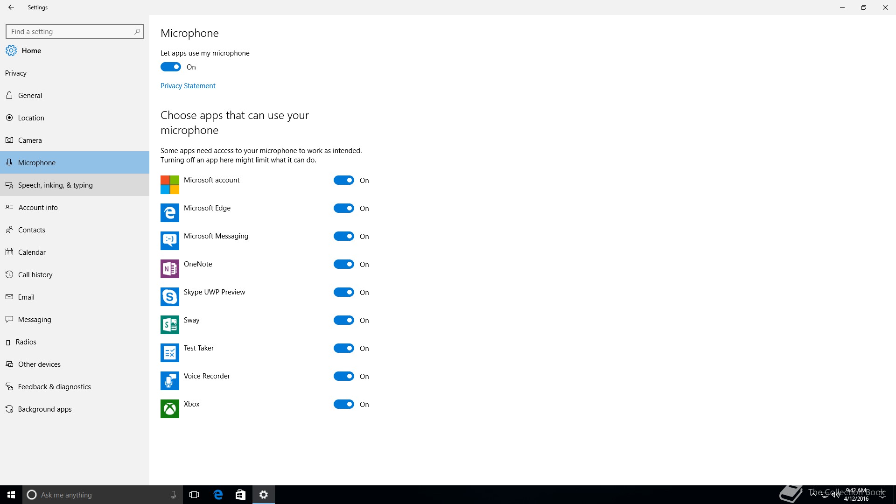896x504 pixels.
Task: Open Speech, inking, & typing section
Action: point(75,185)
